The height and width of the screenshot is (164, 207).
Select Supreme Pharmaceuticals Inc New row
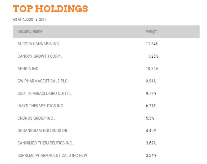[x=52, y=155]
